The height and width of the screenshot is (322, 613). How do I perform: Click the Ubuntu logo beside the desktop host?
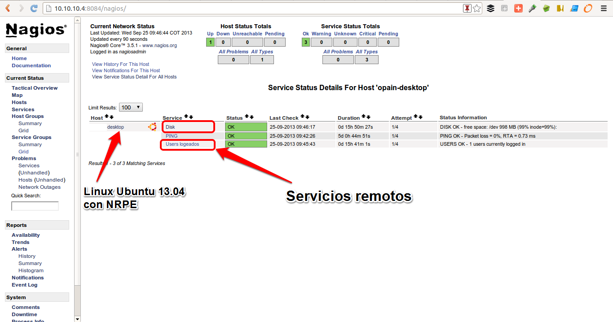(x=152, y=127)
